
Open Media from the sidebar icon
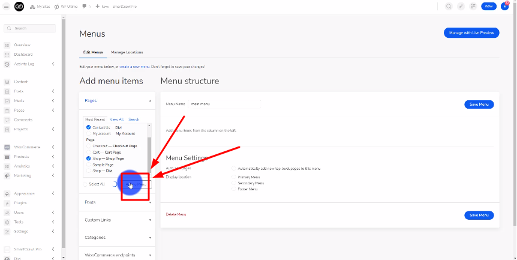(7, 101)
